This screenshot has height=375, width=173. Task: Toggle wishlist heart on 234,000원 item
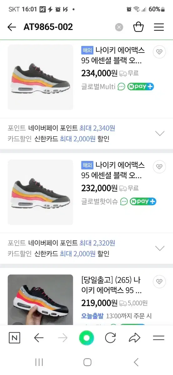(160, 52)
